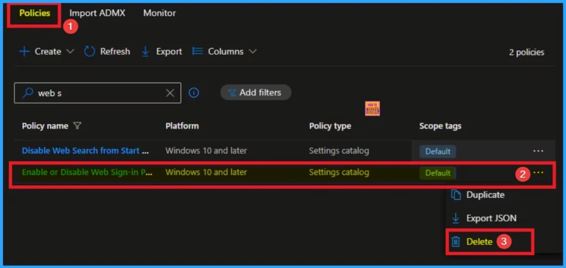Open ellipsis menu for Web Sign-in row

[538, 173]
